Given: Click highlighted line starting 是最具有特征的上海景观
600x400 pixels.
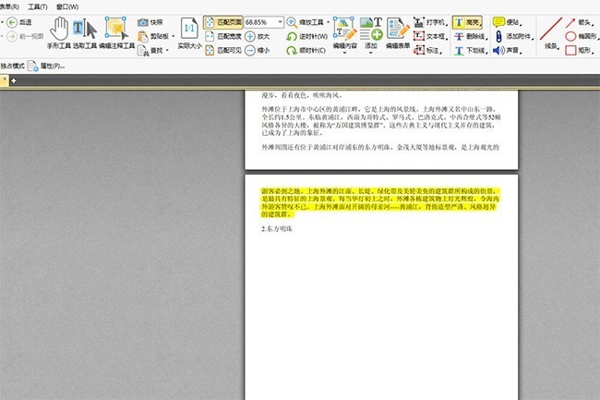Looking at the screenshot, I should 380,199.
